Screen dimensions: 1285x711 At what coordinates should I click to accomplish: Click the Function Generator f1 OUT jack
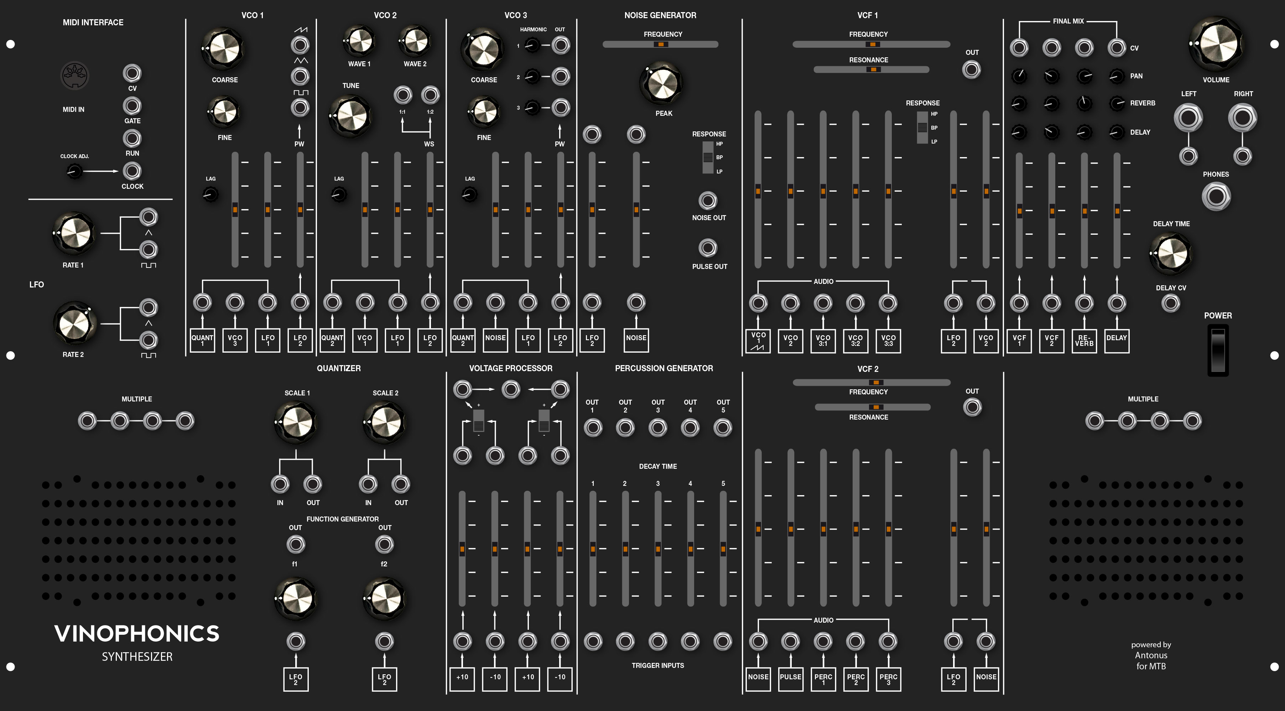point(295,544)
